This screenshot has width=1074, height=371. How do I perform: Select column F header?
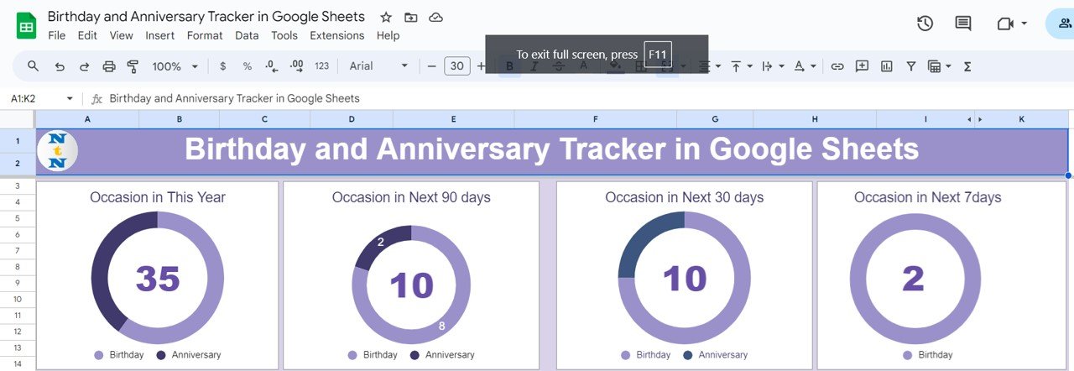click(x=595, y=119)
